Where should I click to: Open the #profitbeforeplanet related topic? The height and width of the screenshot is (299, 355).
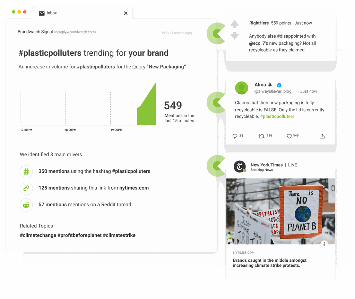coord(79,235)
